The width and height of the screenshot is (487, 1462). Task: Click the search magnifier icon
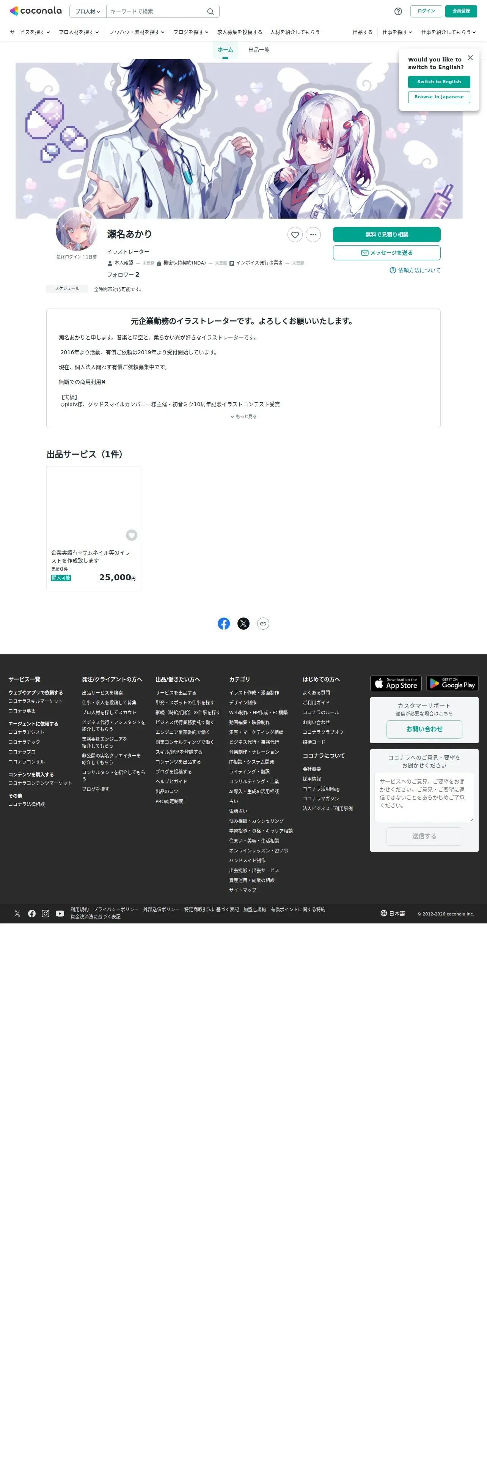click(x=211, y=11)
